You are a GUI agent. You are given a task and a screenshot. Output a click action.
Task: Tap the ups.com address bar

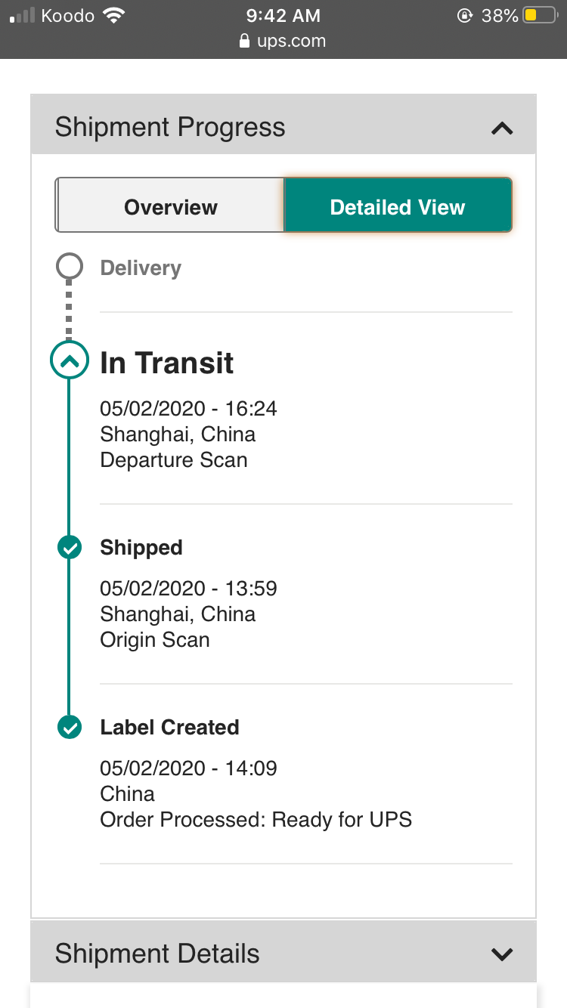point(290,41)
